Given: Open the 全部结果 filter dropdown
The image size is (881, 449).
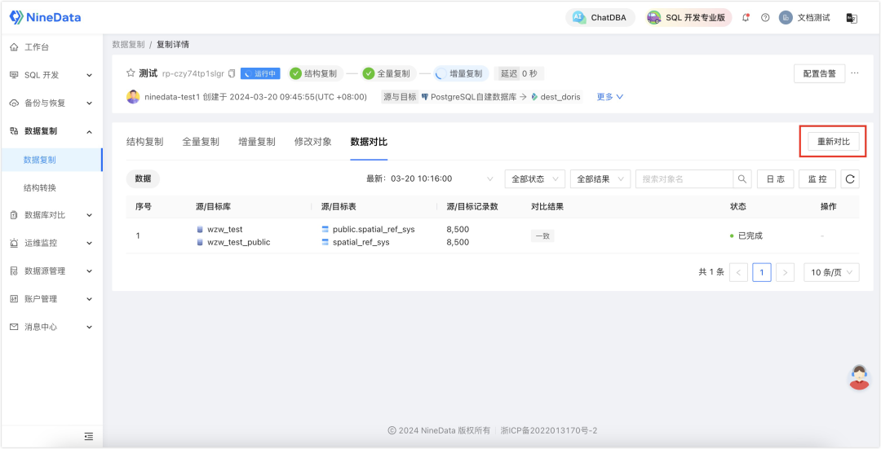Looking at the screenshot, I should point(600,179).
